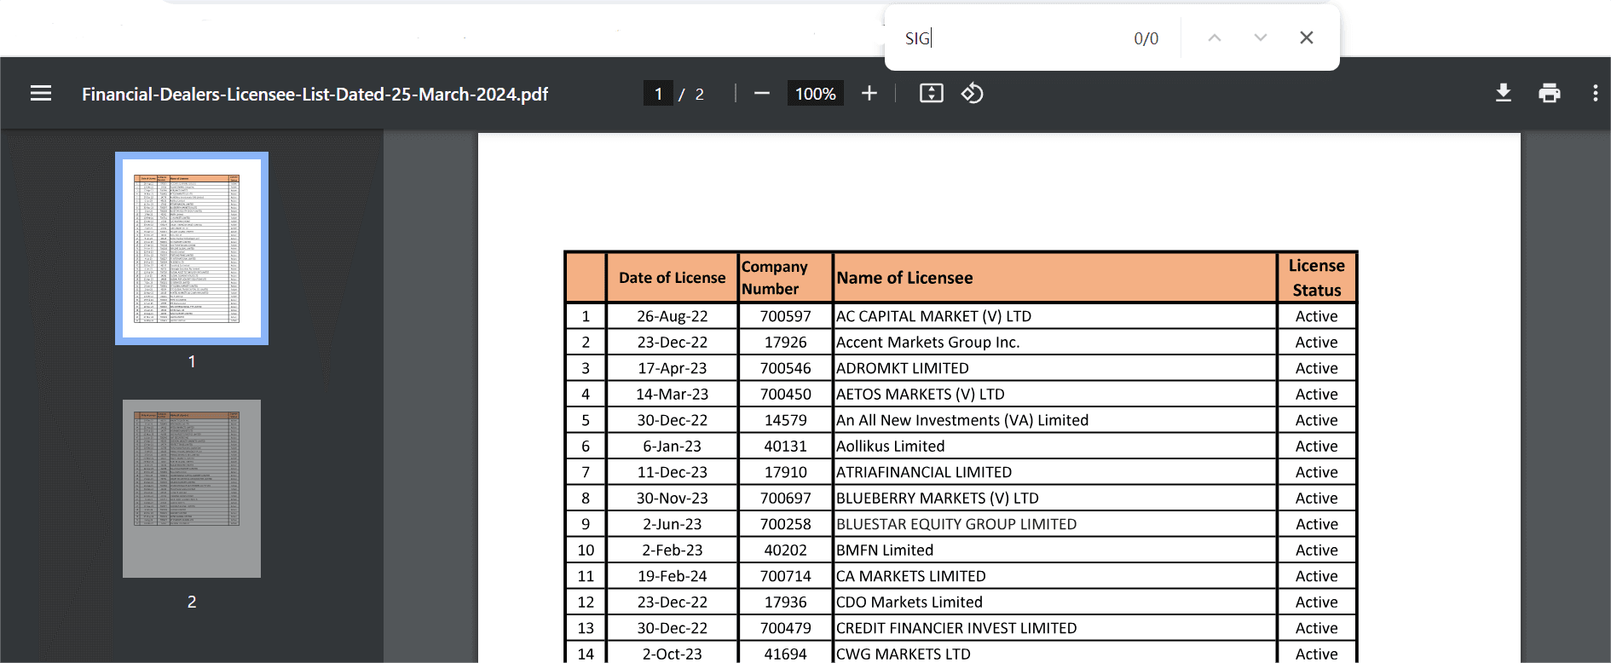Click company number '700697'

[x=786, y=499]
